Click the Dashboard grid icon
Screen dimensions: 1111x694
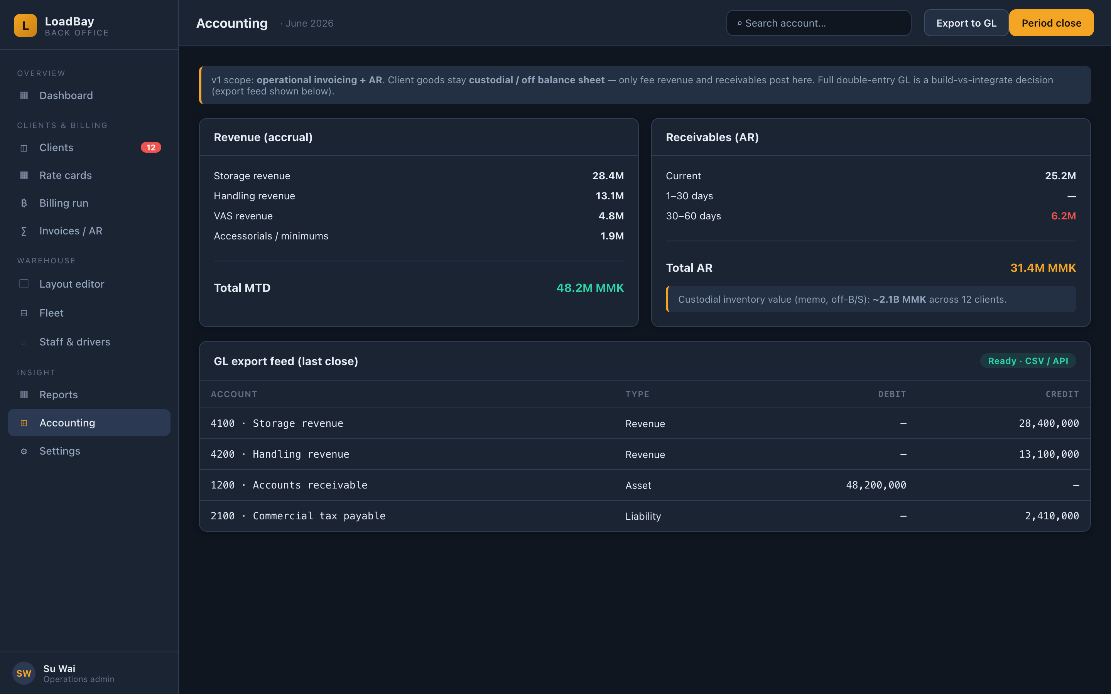(x=24, y=96)
